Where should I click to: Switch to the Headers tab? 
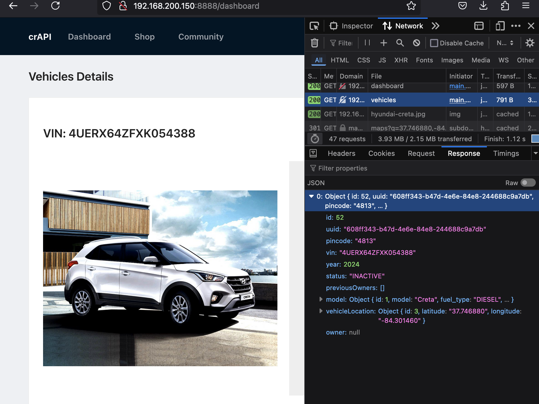coord(342,154)
